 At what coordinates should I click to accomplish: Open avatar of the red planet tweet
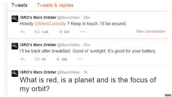coord(15,74)
